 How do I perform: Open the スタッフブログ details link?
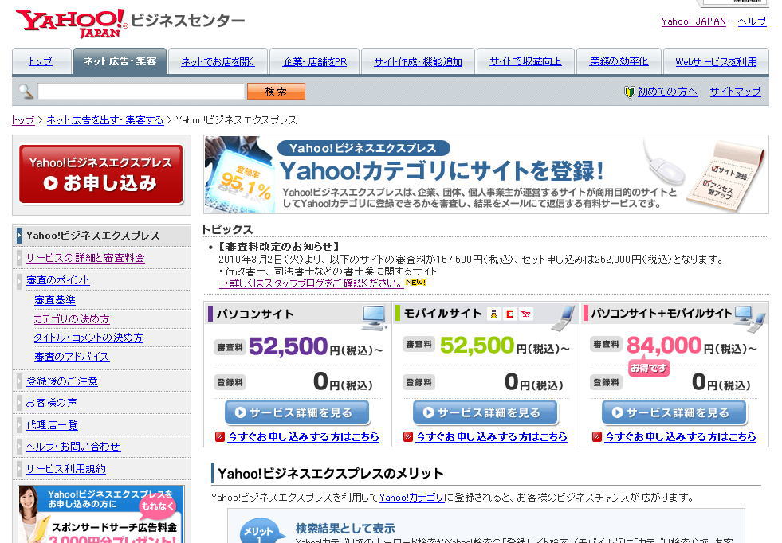coord(311,283)
